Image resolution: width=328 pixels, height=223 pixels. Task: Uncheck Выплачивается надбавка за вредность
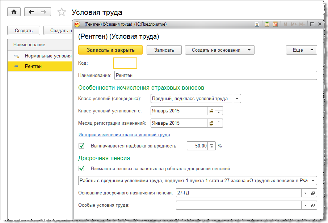(82, 146)
